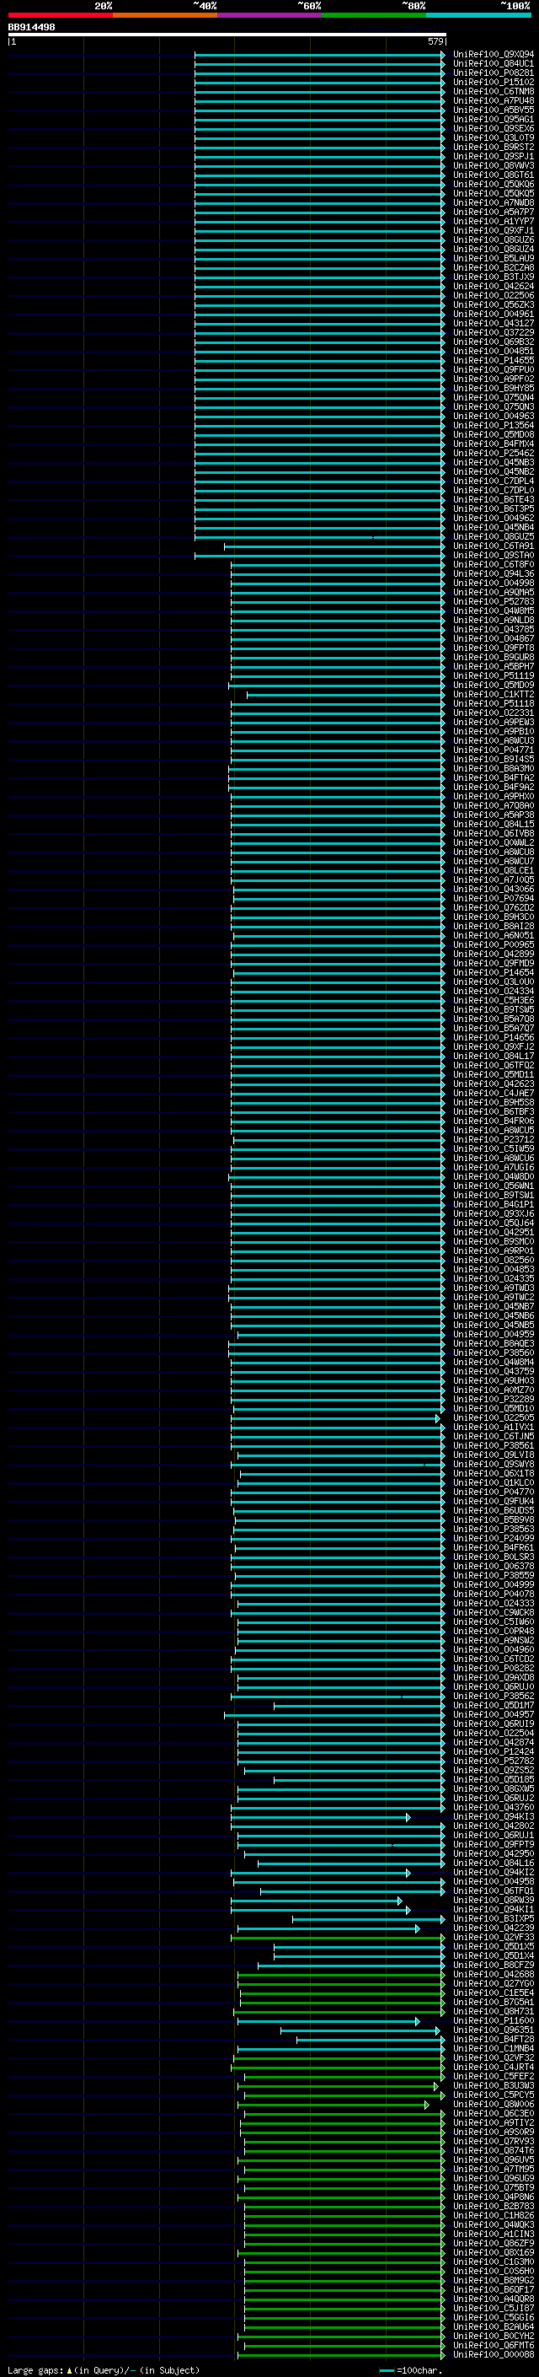Select hit label UniRef100_B9GUR8
The image size is (539, 2377).
tap(494, 657)
